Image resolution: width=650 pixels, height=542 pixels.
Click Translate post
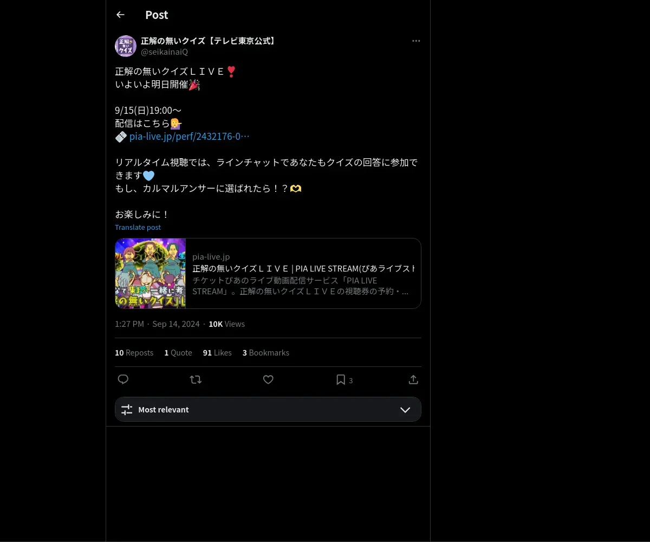click(138, 227)
